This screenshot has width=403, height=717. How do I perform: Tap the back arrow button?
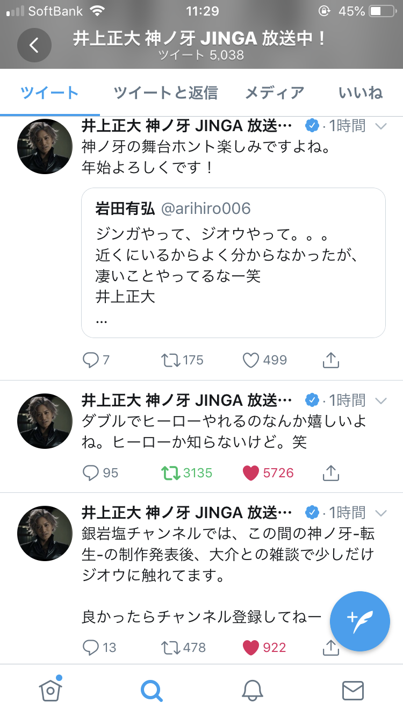coord(34,45)
